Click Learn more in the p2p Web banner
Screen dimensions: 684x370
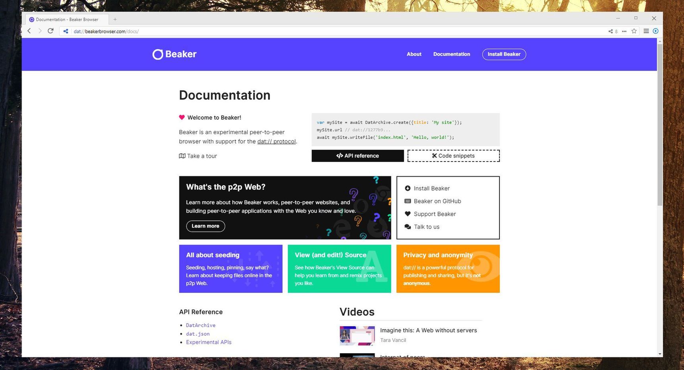point(206,226)
